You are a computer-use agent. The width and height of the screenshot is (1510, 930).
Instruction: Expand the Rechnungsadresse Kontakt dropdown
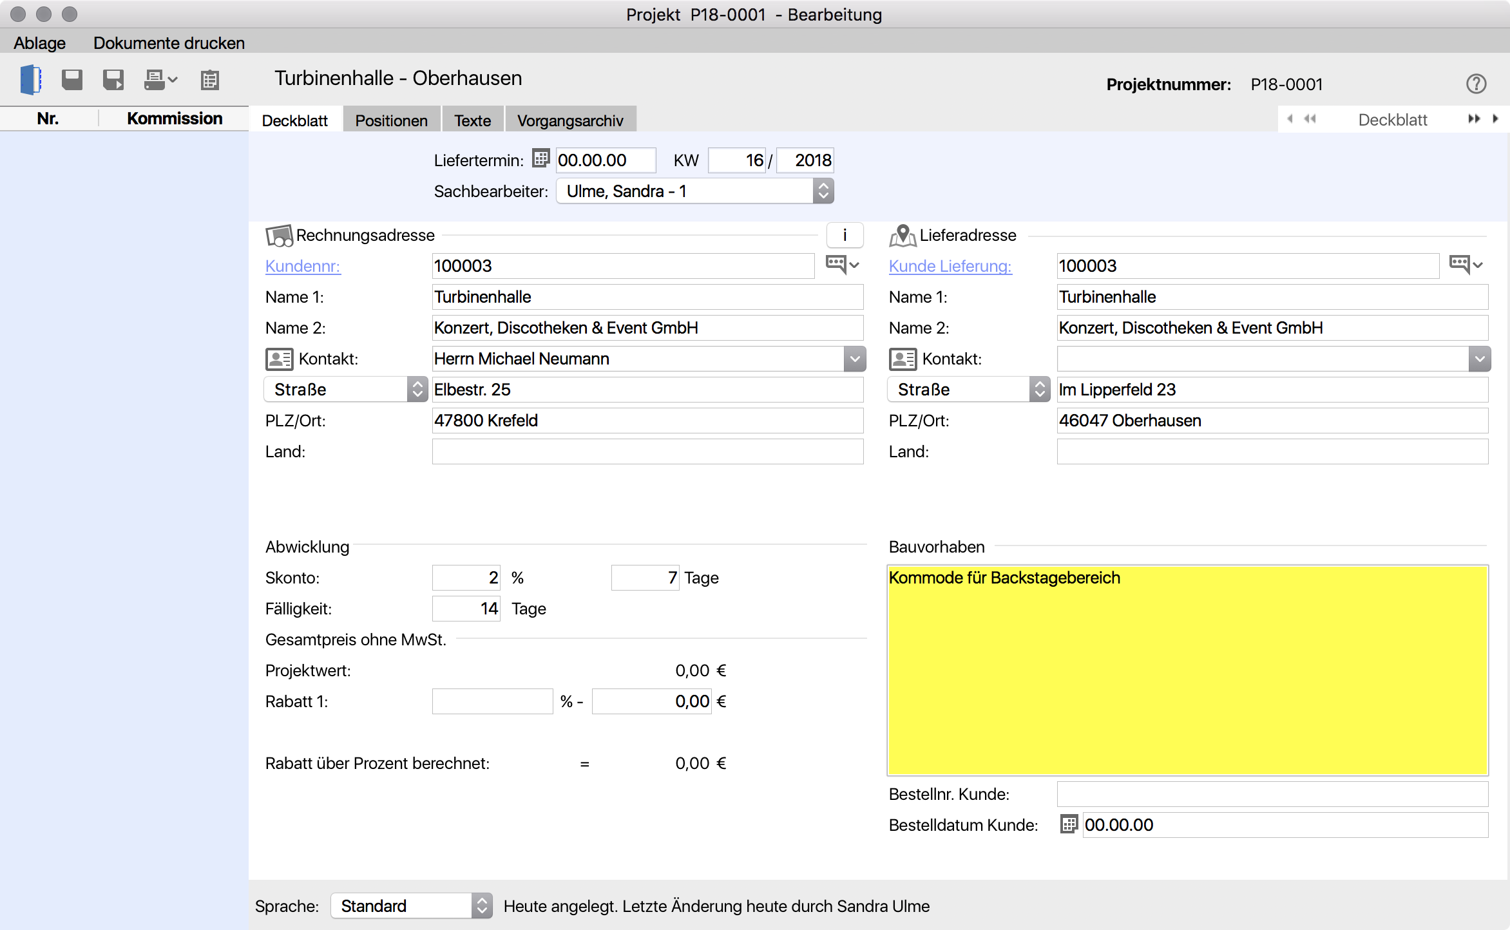pos(855,359)
